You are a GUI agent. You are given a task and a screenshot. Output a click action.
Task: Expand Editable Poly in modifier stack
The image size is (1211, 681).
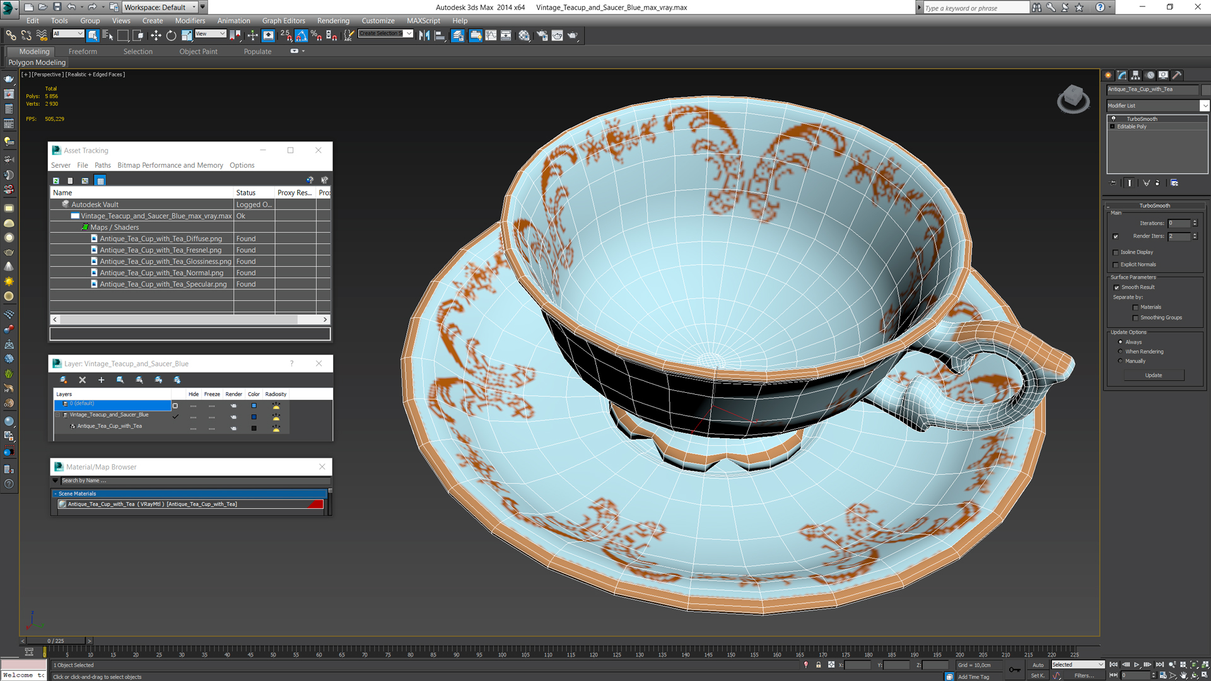[x=1113, y=127]
